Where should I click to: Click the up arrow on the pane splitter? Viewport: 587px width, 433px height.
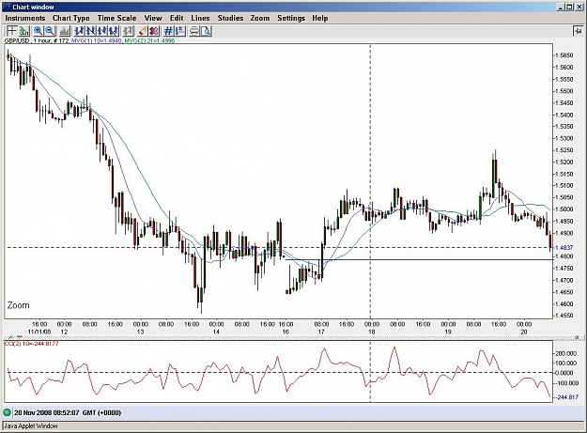[x=11, y=337]
